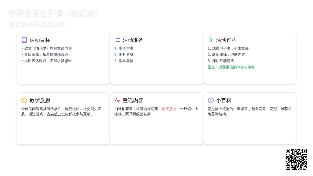Select the 活动目标 card heading
Viewport: 313px width, 176px height.
pos(40,40)
